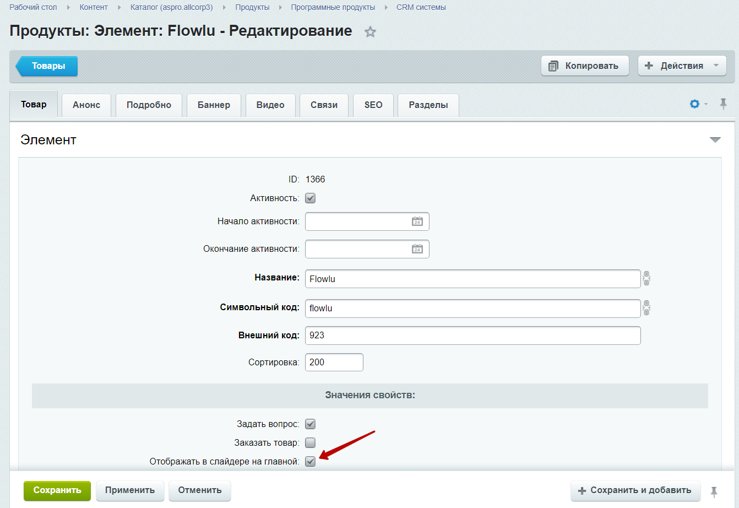739x508 pixels.
Task: Click the Применить button
Action: point(130,490)
